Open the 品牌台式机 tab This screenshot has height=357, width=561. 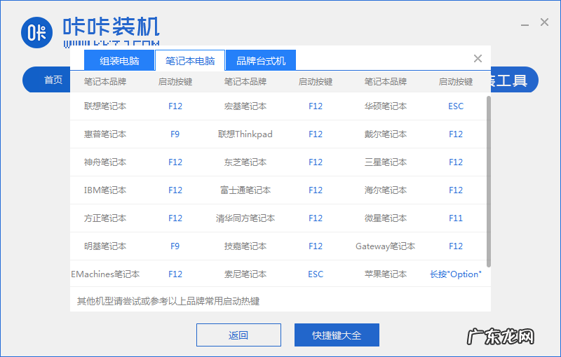point(261,60)
